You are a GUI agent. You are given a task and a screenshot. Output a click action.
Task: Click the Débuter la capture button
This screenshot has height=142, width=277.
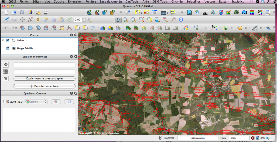44,86
